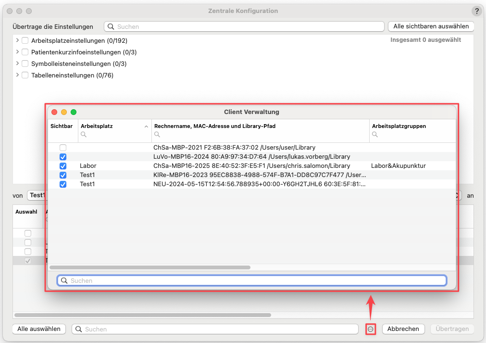Click search icon under Rechnername column
Viewport: 486px width, 343px height.
[157, 134]
